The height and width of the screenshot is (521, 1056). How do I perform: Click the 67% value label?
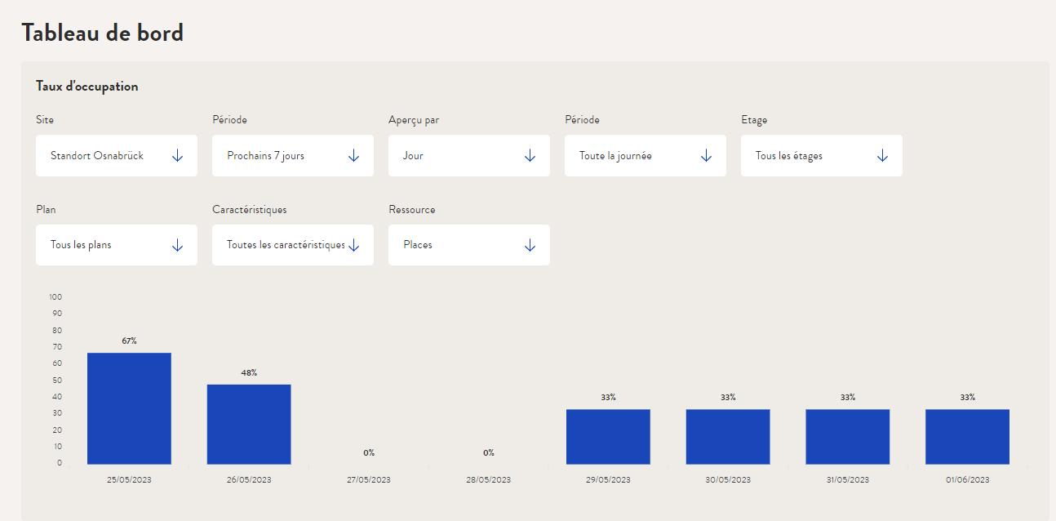pos(129,341)
